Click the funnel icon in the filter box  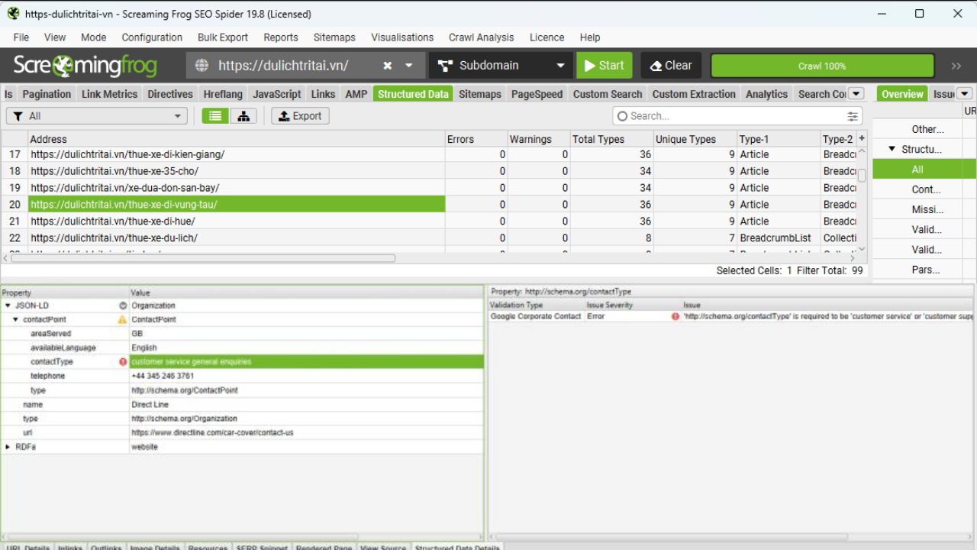point(18,115)
